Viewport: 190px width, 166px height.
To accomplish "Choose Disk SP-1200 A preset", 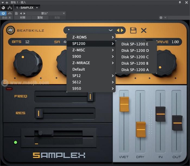I will (x=136, y=70).
